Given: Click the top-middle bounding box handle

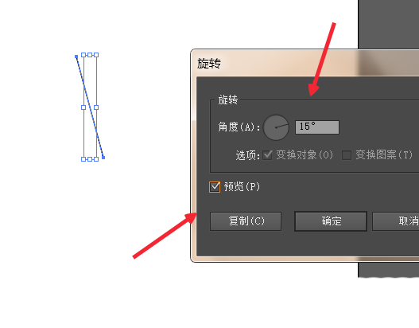Looking at the screenshot, I should pos(90,55).
